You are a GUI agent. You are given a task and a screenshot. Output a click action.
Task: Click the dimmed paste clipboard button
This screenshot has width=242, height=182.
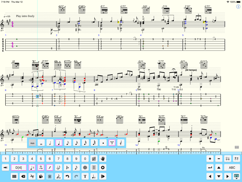tap(50, 176)
